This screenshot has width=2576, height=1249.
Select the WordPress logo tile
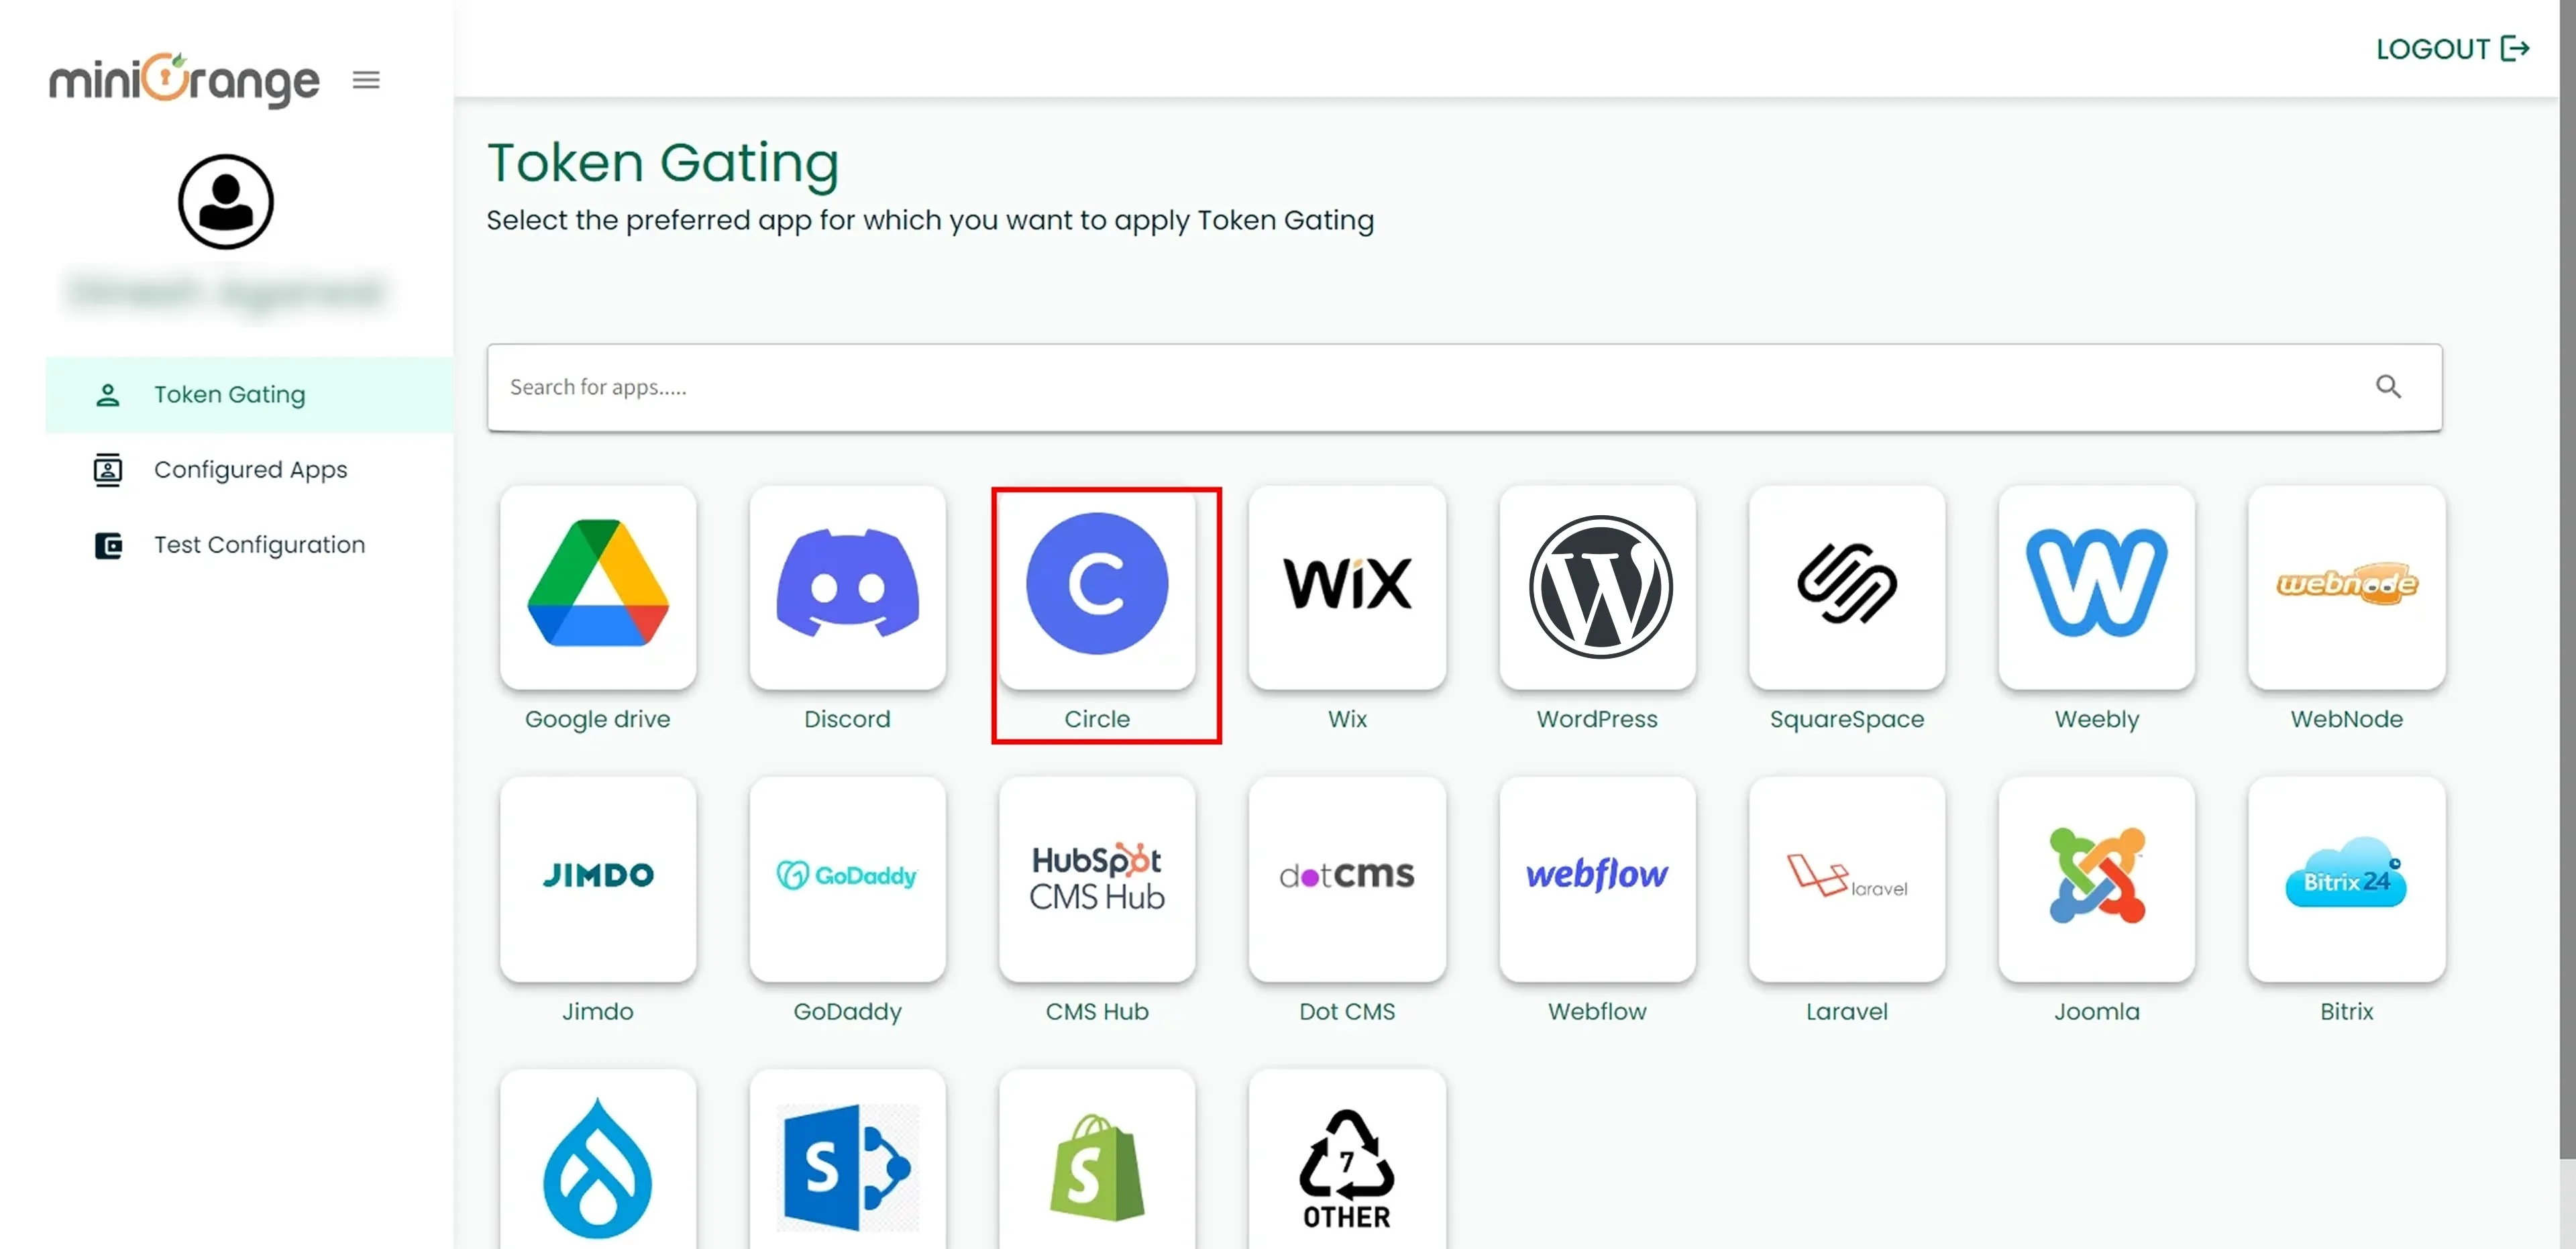coord(1598,587)
